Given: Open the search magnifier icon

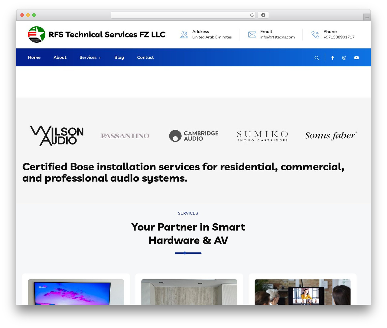Looking at the screenshot, I should (x=317, y=58).
